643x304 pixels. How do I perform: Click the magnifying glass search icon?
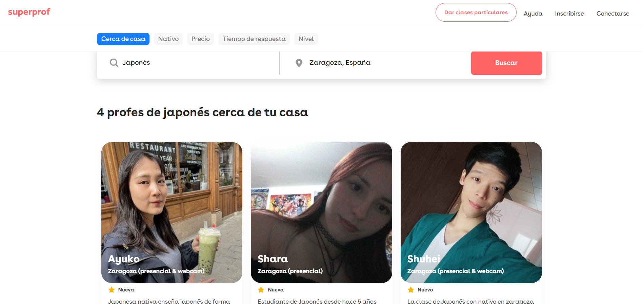point(114,63)
